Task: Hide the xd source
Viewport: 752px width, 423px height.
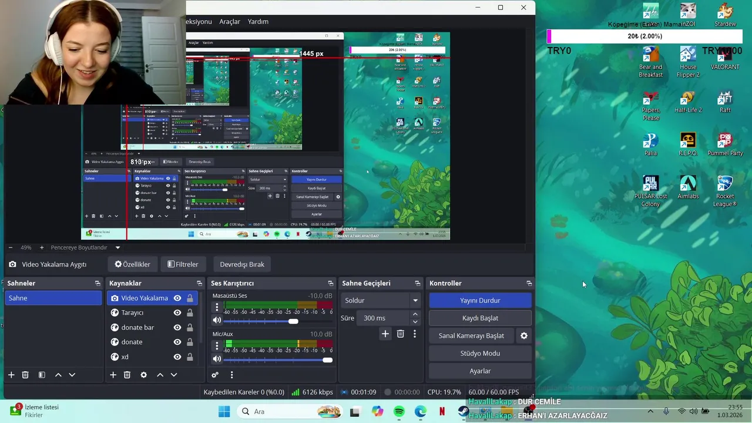Action: tap(177, 357)
